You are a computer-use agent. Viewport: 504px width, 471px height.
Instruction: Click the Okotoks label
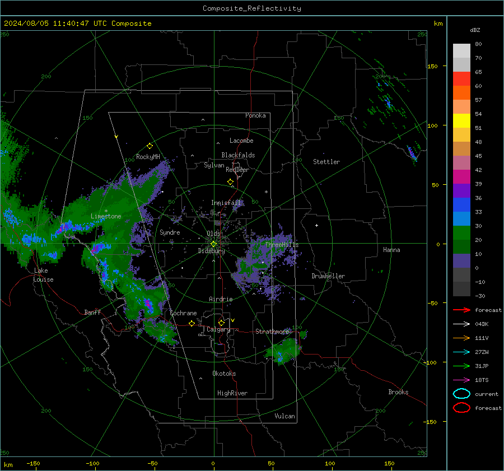tap(224, 374)
